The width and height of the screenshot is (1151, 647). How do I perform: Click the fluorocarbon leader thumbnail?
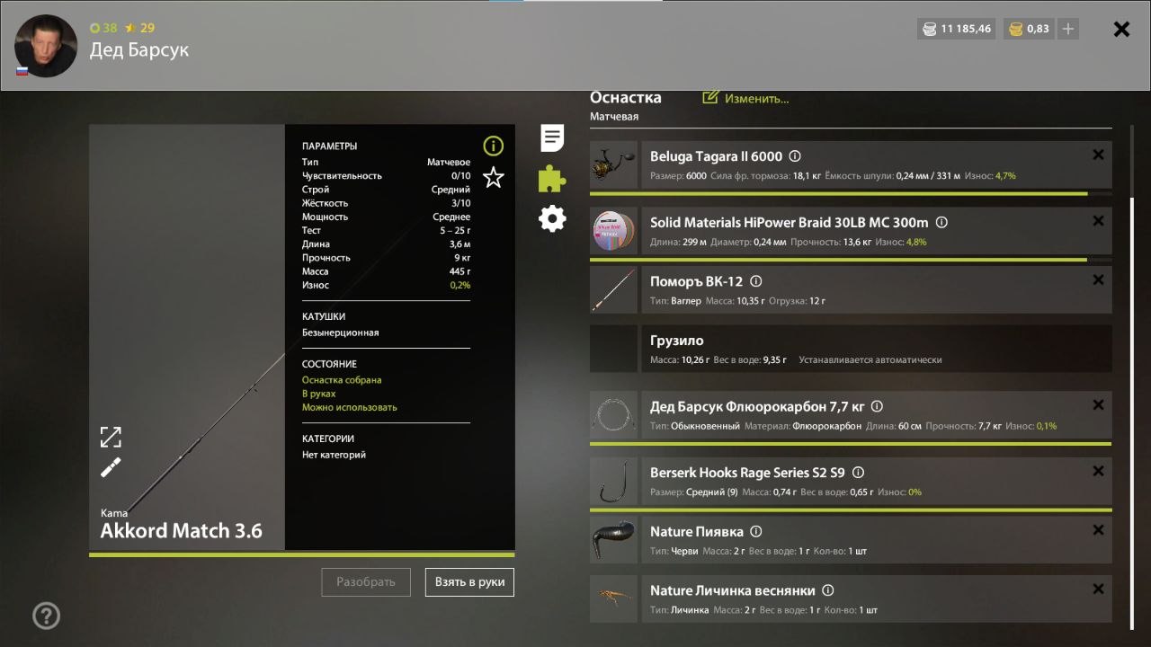613,415
